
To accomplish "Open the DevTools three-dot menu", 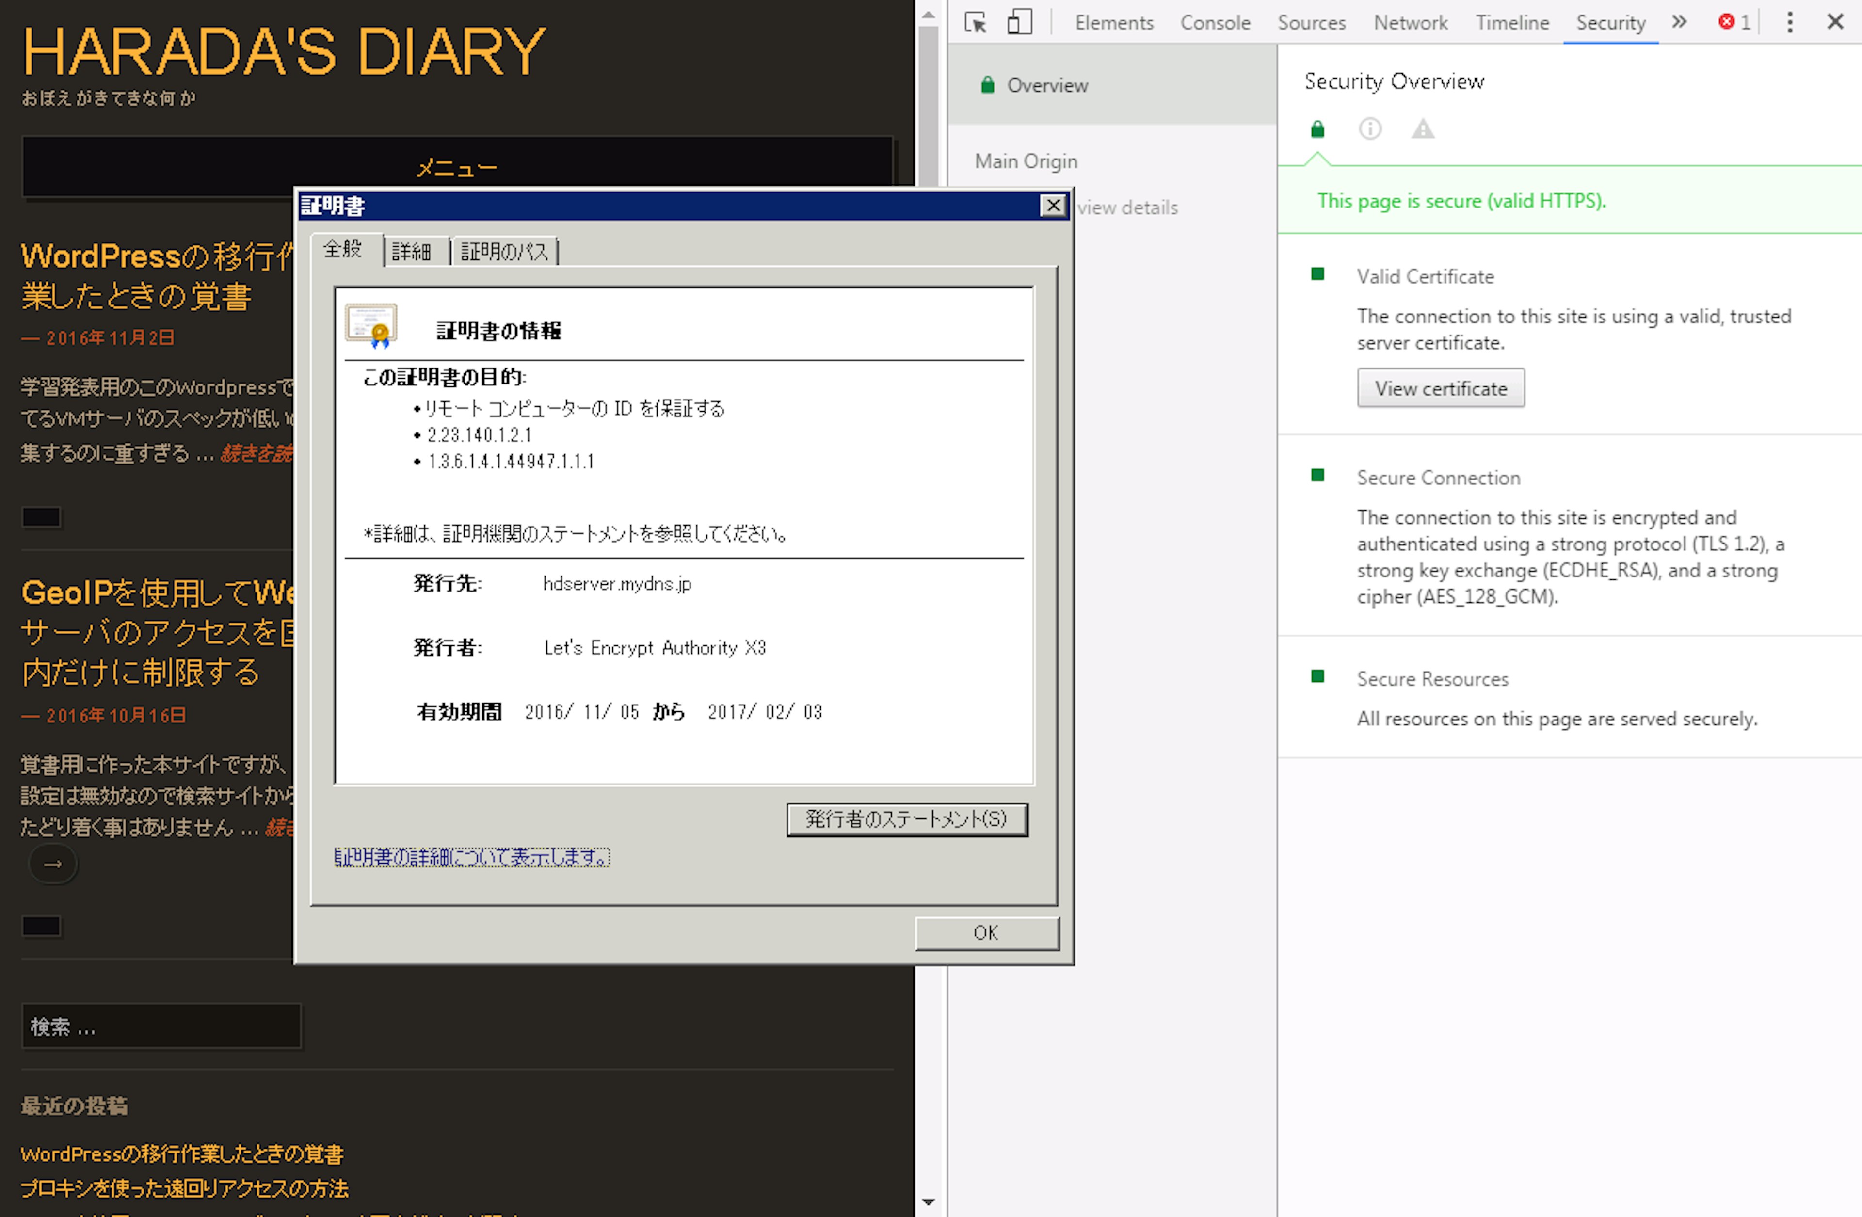I will (1789, 22).
